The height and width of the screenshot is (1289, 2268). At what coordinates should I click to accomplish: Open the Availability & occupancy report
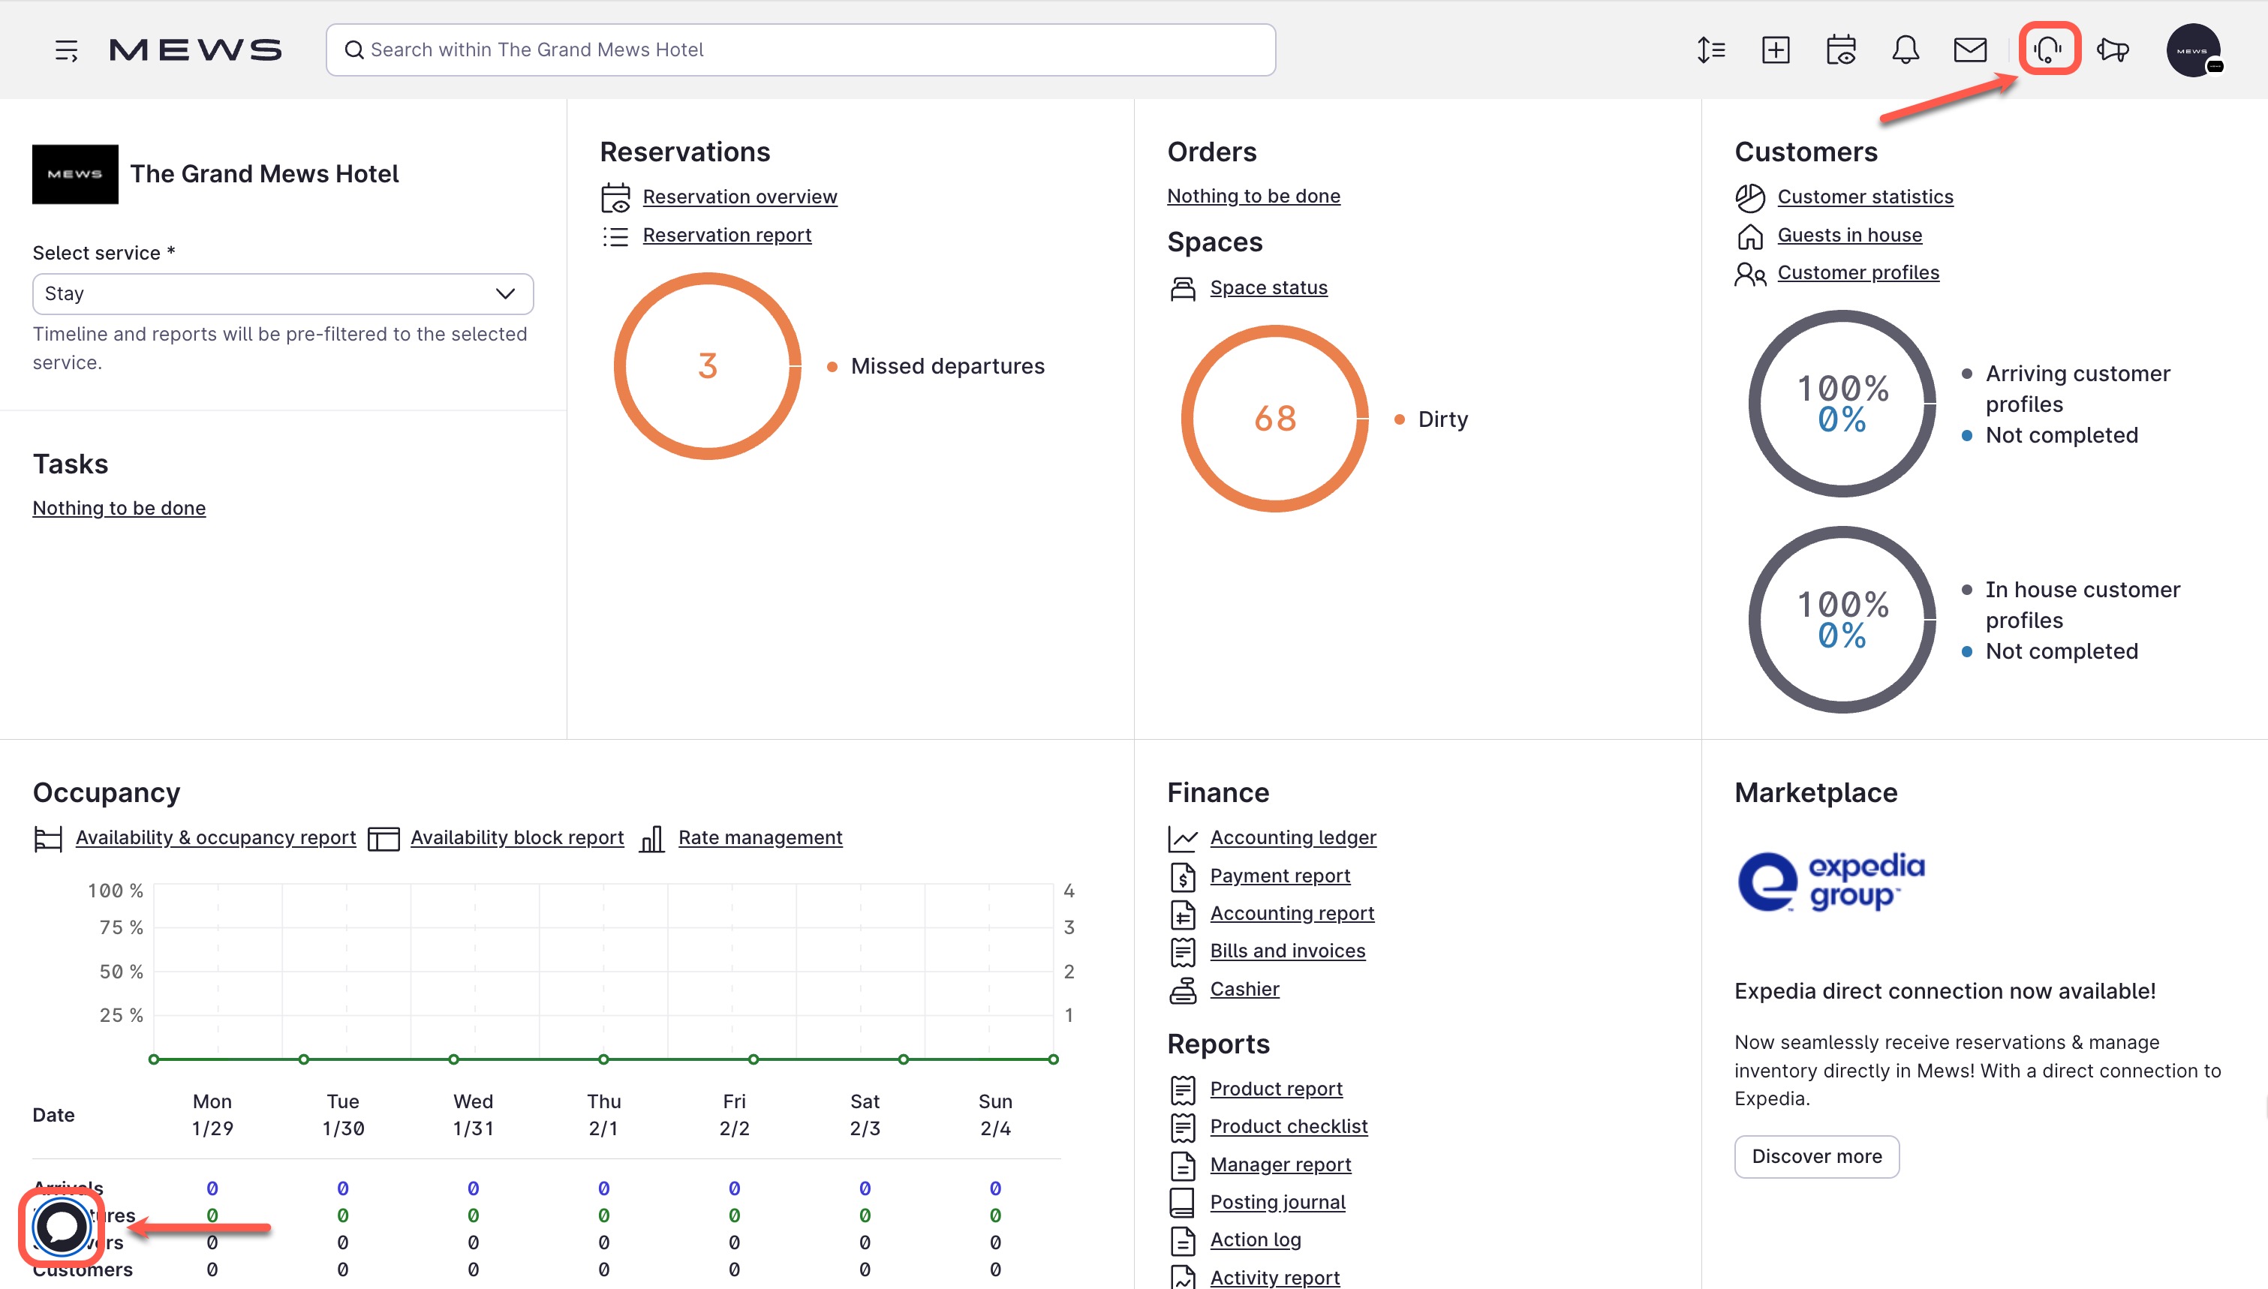pyautogui.click(x=215, y=837)
